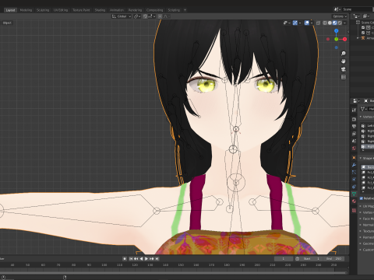Open the Output properties tab icon
Image resolution: width=374 pixels, height=280 pixels.
[x=354, y=127]
